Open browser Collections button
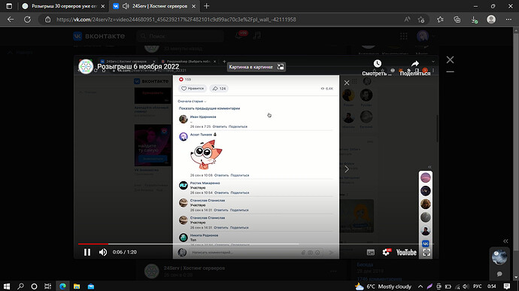The height and width of the screenshot is (291, 519). 457,20
